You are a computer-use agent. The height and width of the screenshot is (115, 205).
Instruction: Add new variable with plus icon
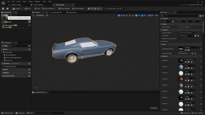coord(29,73)
